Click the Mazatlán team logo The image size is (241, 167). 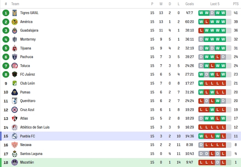coord(15,162)
